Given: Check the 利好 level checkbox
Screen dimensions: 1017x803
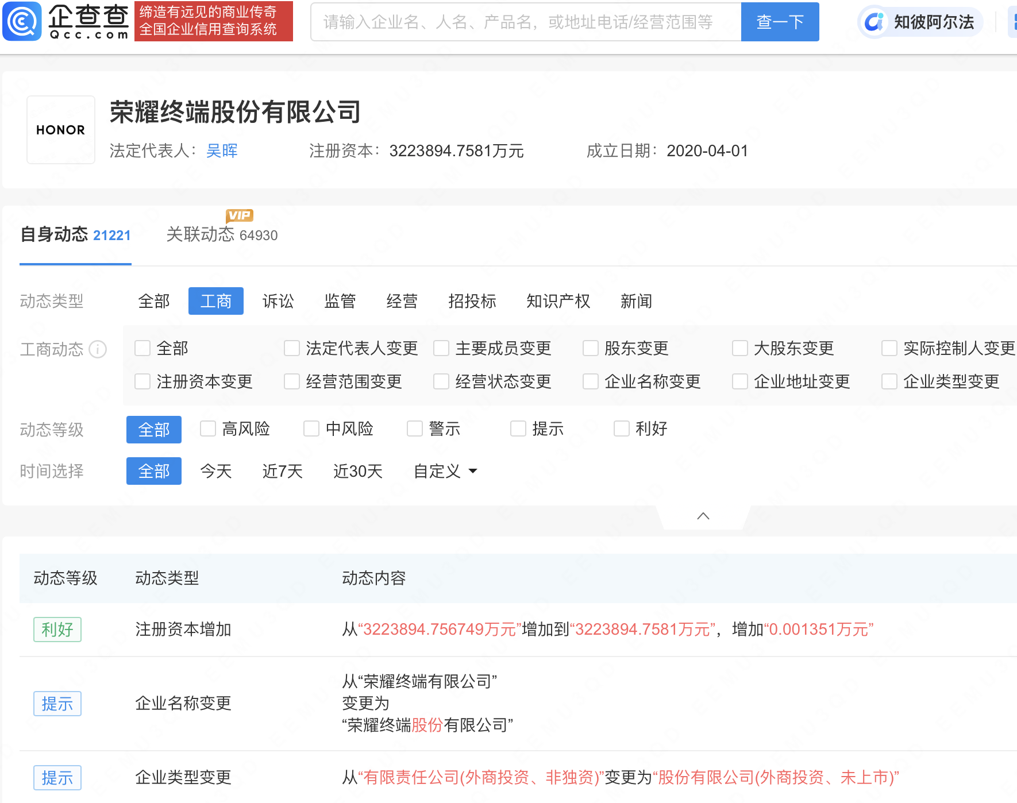Looking at the screenshot, I should click(622, 428).
